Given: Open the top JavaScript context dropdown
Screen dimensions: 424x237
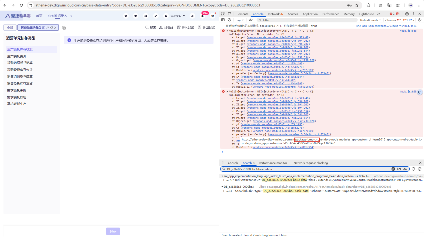Looking at the screenshot, I should click(240, 20).
